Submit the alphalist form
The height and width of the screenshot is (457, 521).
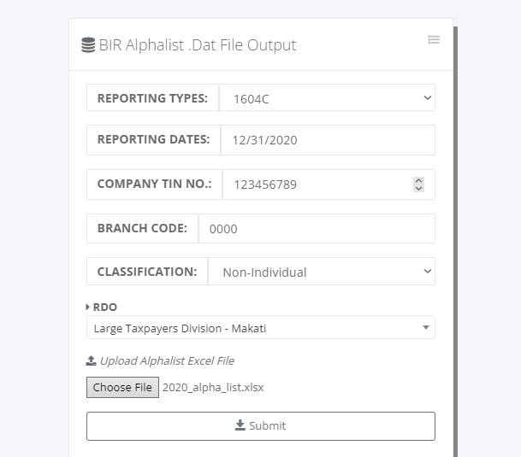coord(261,426)
